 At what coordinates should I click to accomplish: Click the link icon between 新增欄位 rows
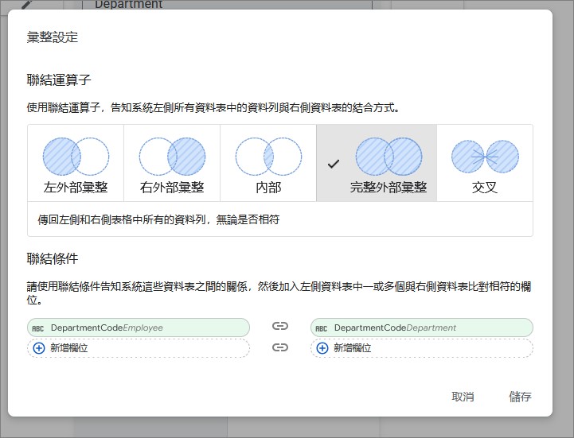(279, 347)
